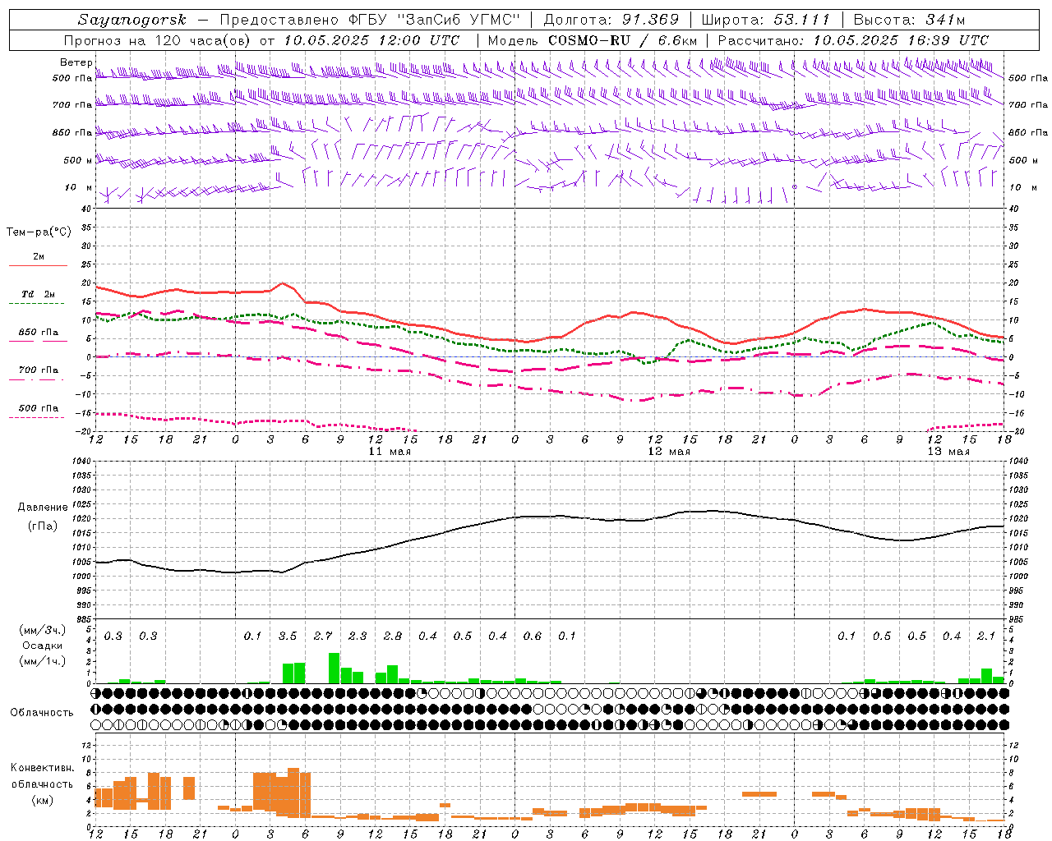Click the "Тем-ра(°C)" panel label
The width and height of the screenshot is (1052, 841).
pos(39,232)
